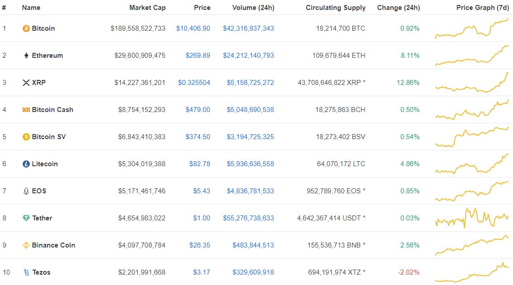The height and width of the screenshot is (285, 513).
Task: Open the Binance Coin name link
Action: (x=54, y=245)
